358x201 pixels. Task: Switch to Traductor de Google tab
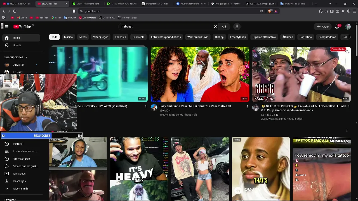click(x=295, y=4)
